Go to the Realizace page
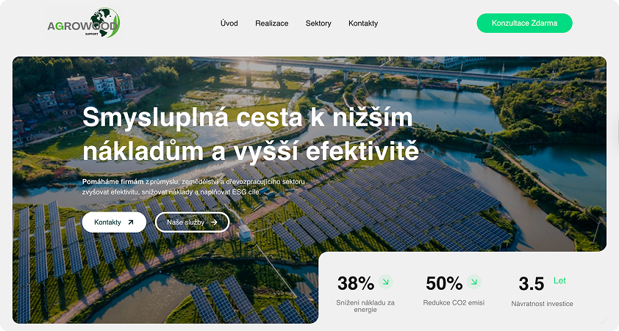 (271, 23)
